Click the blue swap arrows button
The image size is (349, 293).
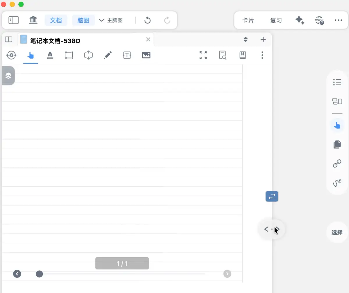coord(272,196)
